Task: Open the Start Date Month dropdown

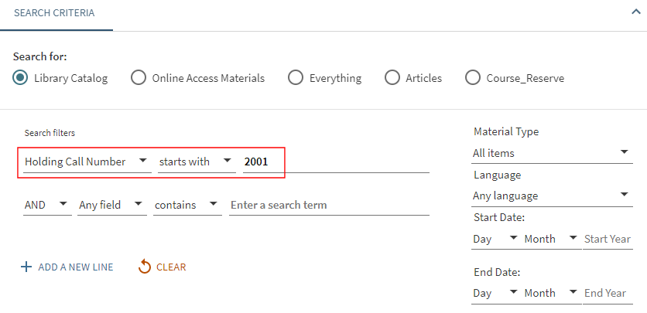Action: pyautogui.click(x=550, y=239)
